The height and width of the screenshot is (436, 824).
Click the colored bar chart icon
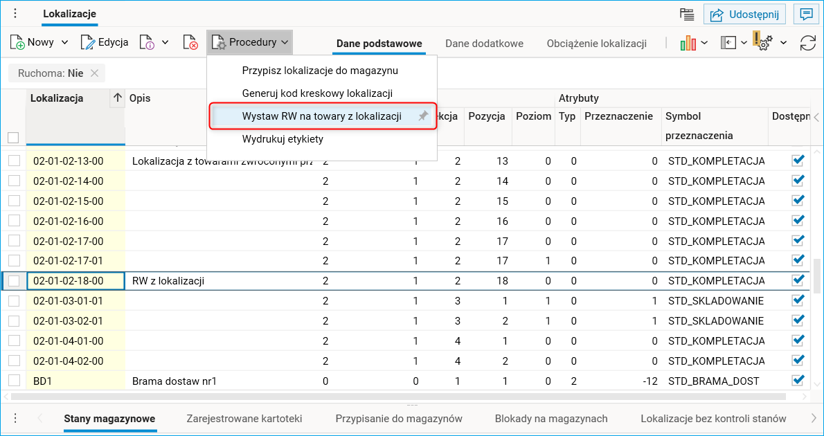coord(688,42)
